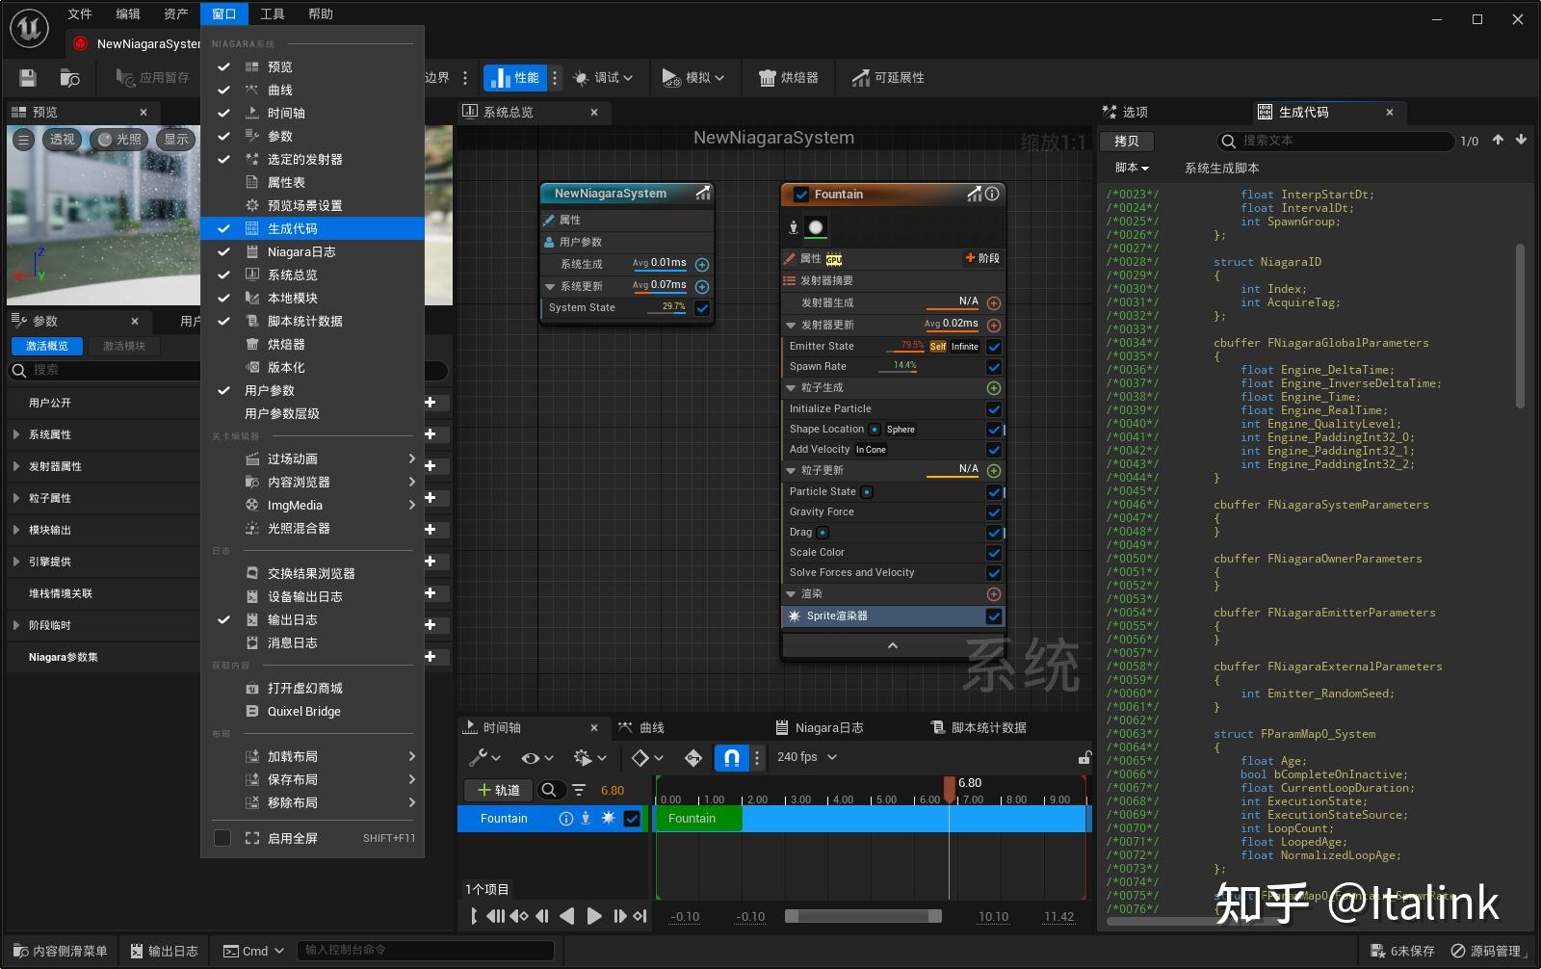Open the 帮助 menu
Image resolution: width=1541 pixels, height=969 pixels.
(321, 13)
